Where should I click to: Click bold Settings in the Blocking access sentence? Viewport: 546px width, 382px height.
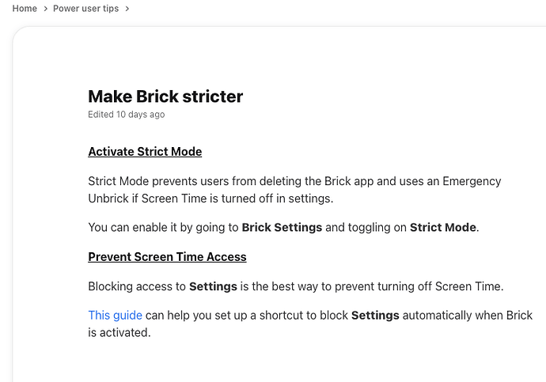tap(213, 286)
